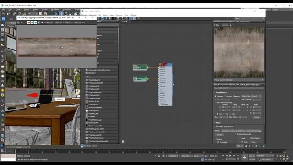
Task: Select the Link tool icon
Action: 14,14
